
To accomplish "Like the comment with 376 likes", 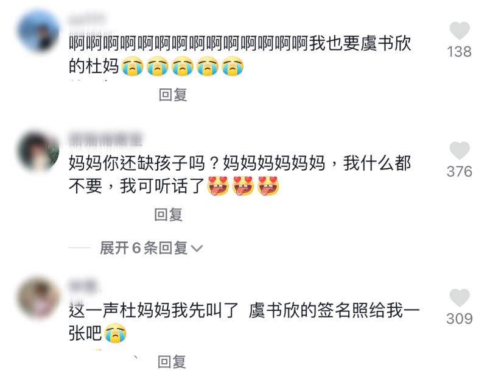I will coord(460,151).
